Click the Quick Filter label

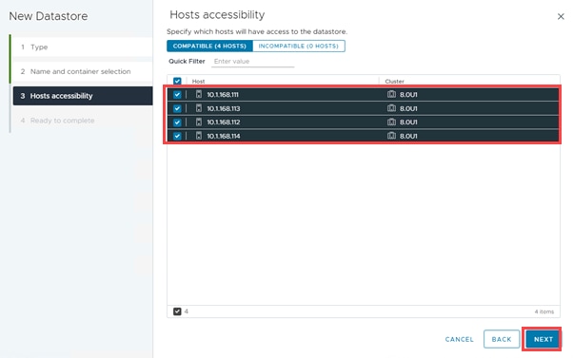pyautogui.click(x=187, y=61)
